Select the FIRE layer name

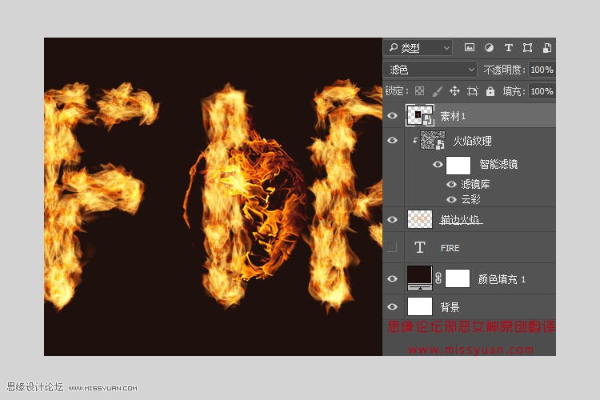point(450,248)
